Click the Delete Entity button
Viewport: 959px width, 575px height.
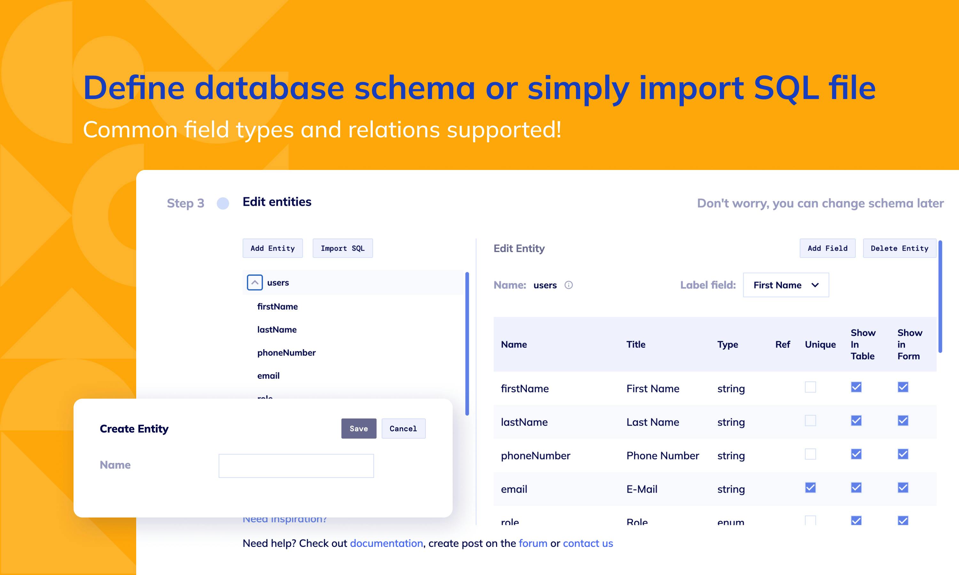[x=899, y=248]
